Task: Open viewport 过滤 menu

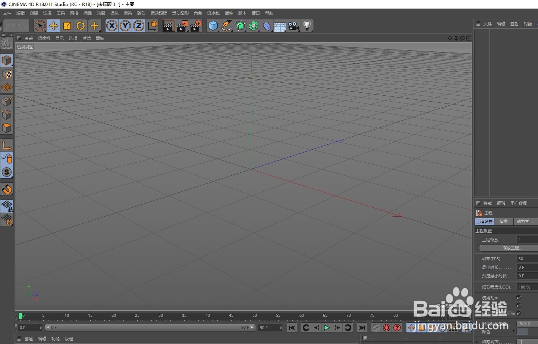Action: (86, 38)
